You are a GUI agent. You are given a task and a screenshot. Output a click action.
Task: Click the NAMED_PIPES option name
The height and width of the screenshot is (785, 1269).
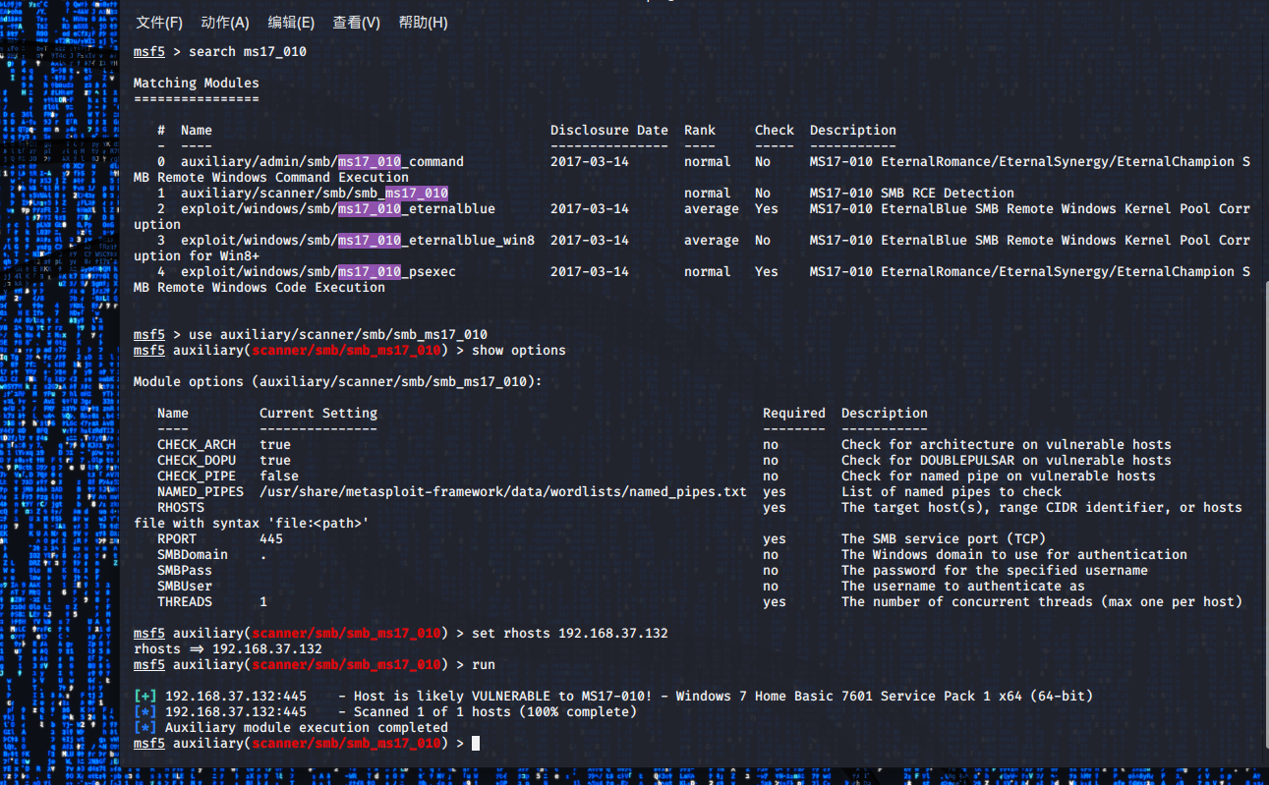pyautogui.click(x=201, y=491)
